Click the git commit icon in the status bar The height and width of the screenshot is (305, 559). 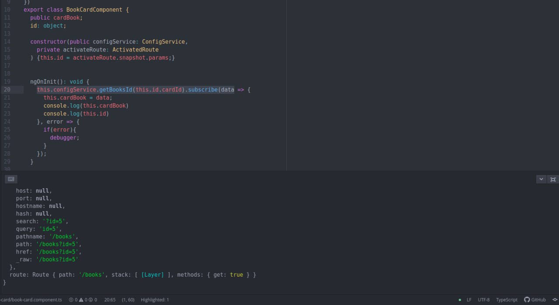pyautogui.click(x=555, y=300)
